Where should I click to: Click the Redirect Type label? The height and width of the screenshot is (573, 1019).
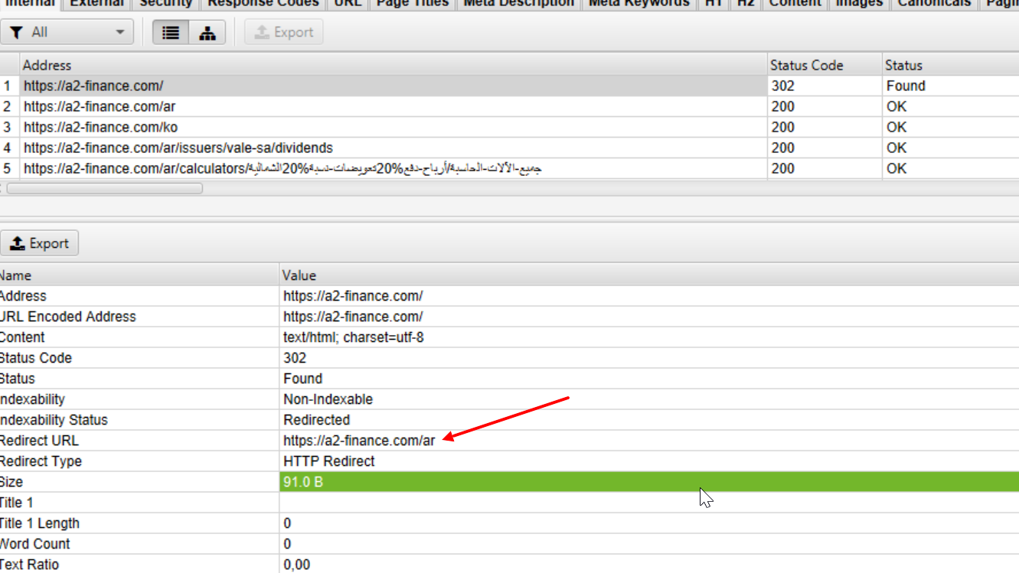pos(41,461)
